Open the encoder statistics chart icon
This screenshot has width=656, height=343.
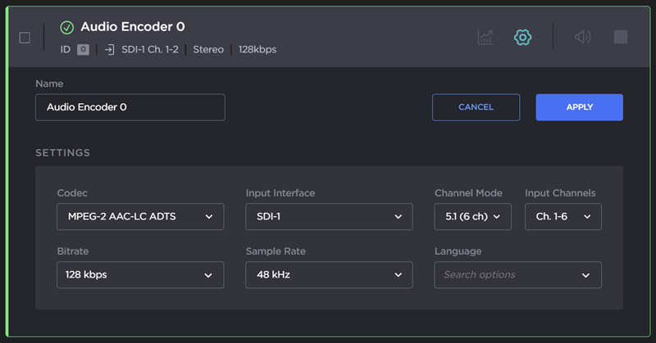pyautogui.click(x=485, y=38)
